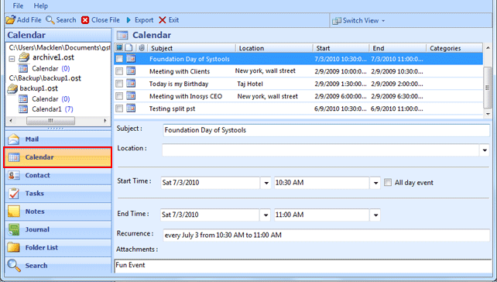The height and width of the screenshot is (282, 497).
Task: Click the yellow Notes icon
Action: 14,211
